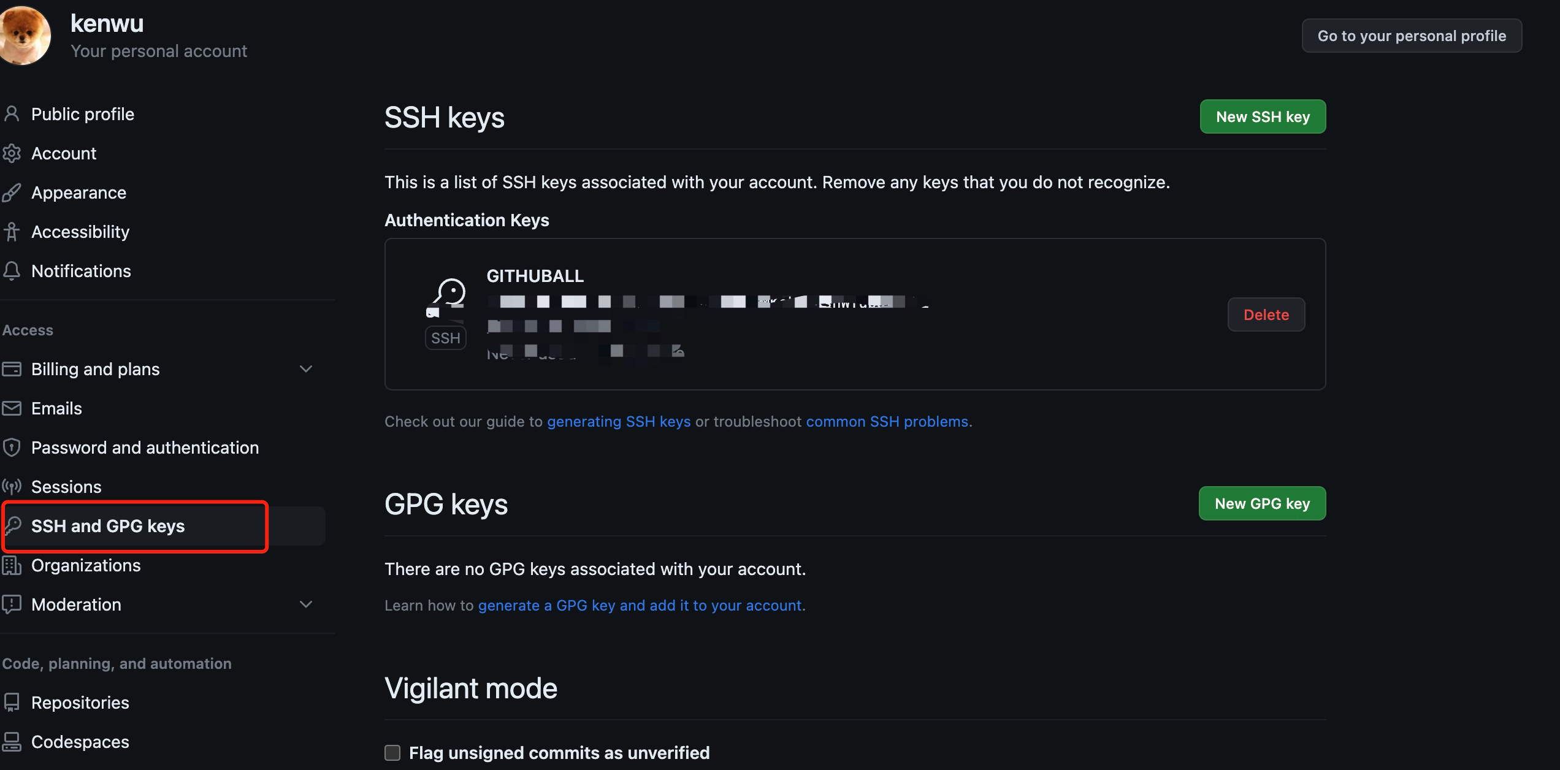Viewport: 1560px width, 770px height.
Task: Delete the GITHUBALL SSH key
Action: click(1266, 314)
